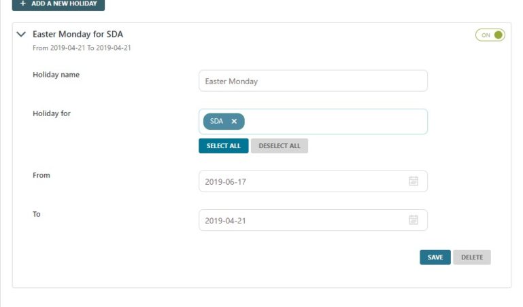Toggle the ON switch for Easter Monday
Image resolution: width=523 pixels, height=307 pixels.
(490, 35)
